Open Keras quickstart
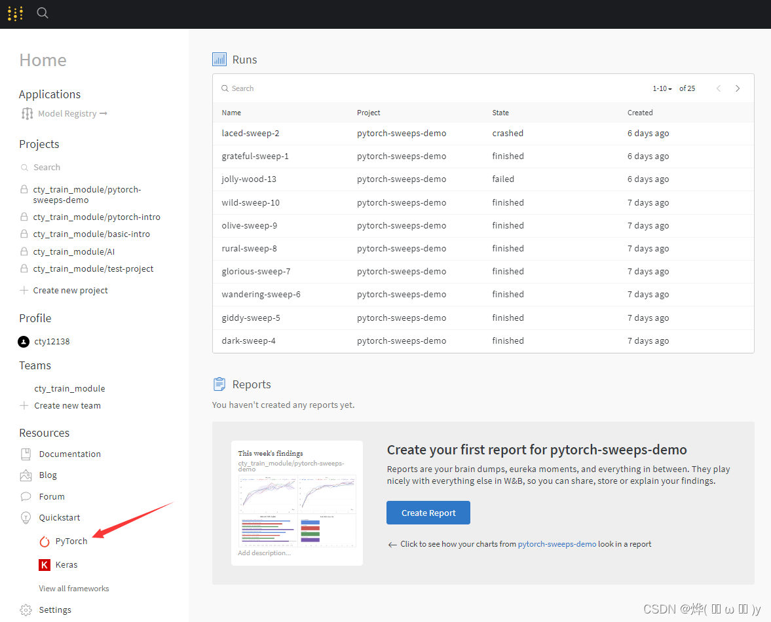 (66, 564)
